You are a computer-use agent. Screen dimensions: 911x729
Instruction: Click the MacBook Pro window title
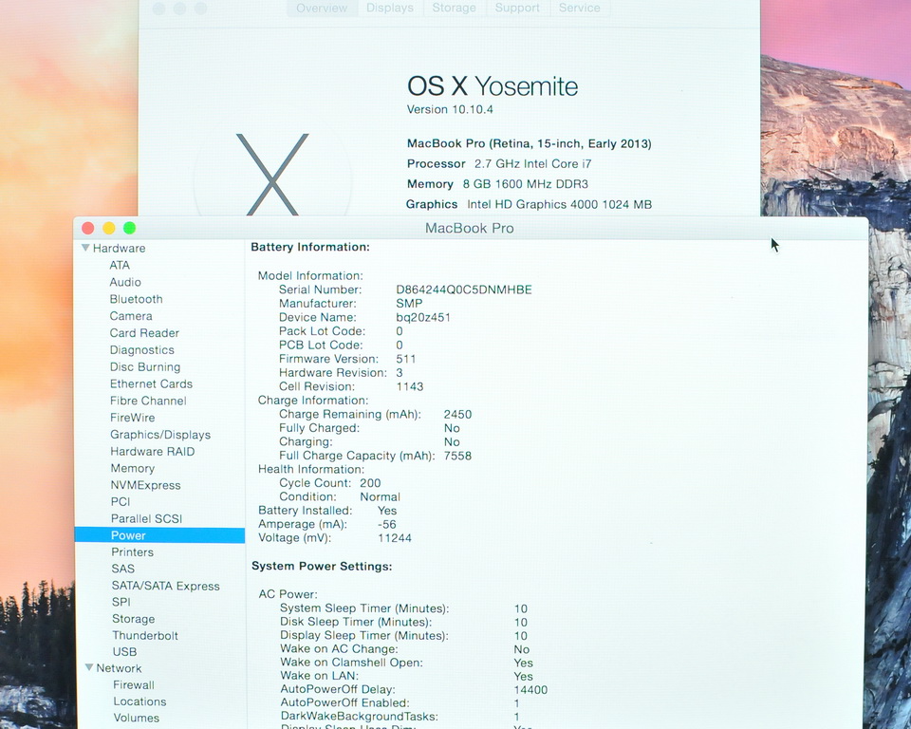470,228
